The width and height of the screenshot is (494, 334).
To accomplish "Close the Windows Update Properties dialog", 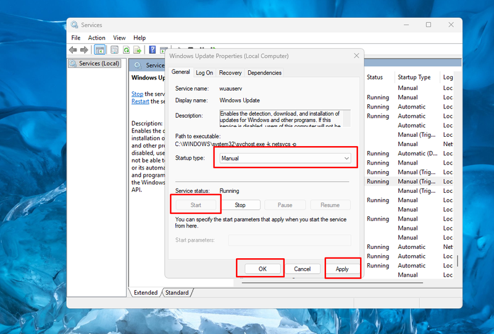I will (356, 55).
